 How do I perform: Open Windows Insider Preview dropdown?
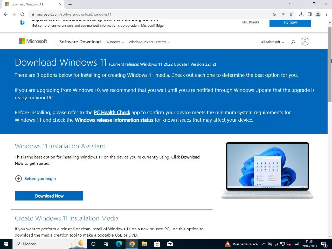pyautogui.click(x=149, y=42)
